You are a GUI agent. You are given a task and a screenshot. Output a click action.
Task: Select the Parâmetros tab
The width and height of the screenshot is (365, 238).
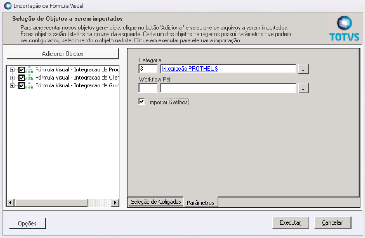click(x=200, y=202)
